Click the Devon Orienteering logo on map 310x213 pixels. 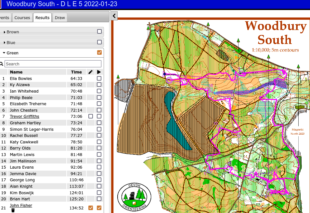(134, 196)
